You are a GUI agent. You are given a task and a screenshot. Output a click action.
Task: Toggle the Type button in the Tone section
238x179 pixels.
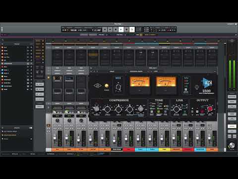[x=165, y=111]
